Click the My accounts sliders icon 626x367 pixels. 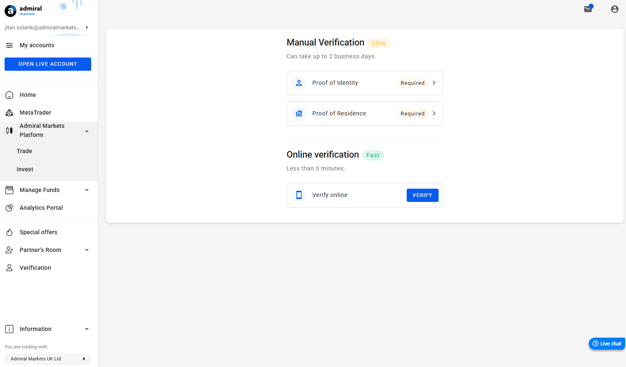pos(9,45)
